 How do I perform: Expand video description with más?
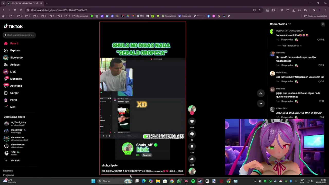pos(180,171)
